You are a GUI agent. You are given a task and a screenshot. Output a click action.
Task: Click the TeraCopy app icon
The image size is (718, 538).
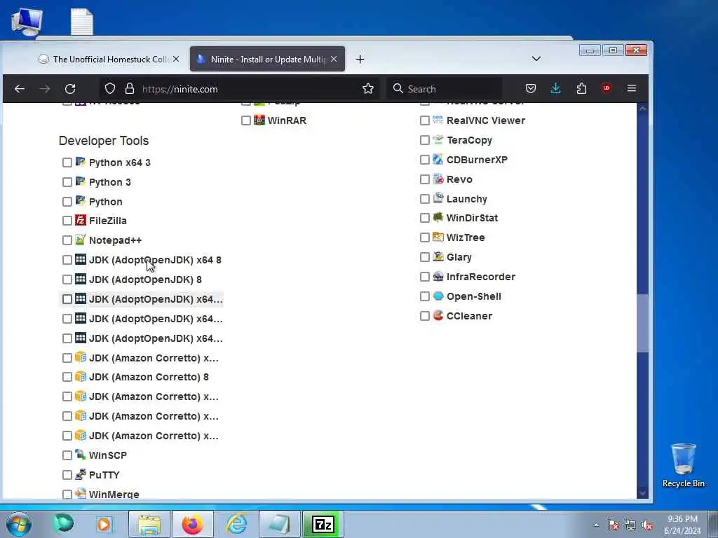(x=438, y=140)
